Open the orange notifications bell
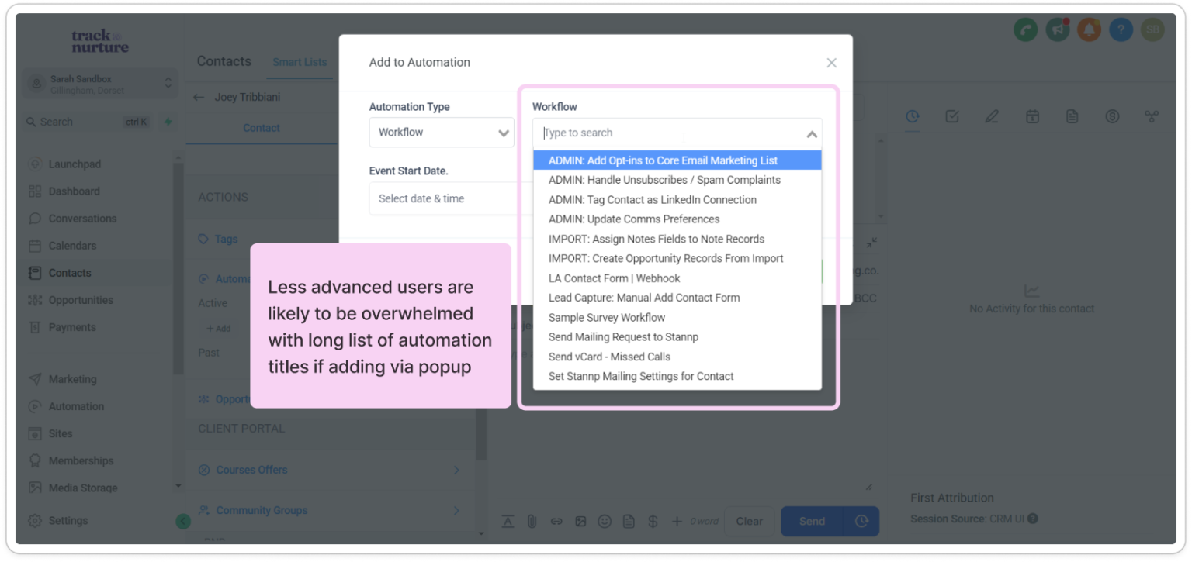This screenshot has width=1192, height=562. (x=1089, y=30)
